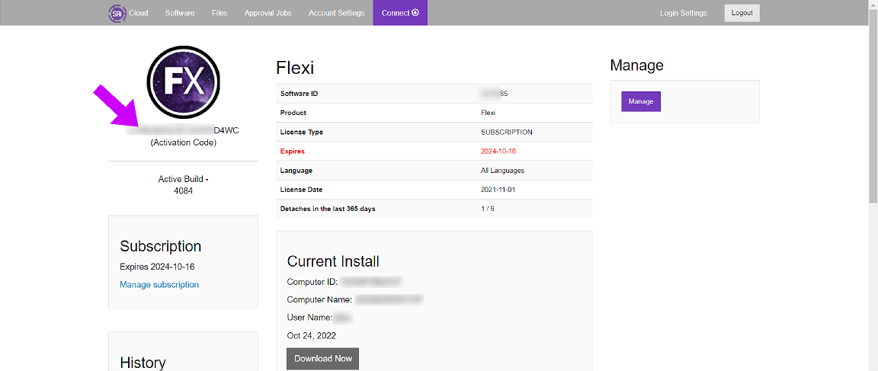Click the Expires date 2024-10-16 value
This screenshot has width=878, height=371.
pyautogui.click(x=497, y=151)
